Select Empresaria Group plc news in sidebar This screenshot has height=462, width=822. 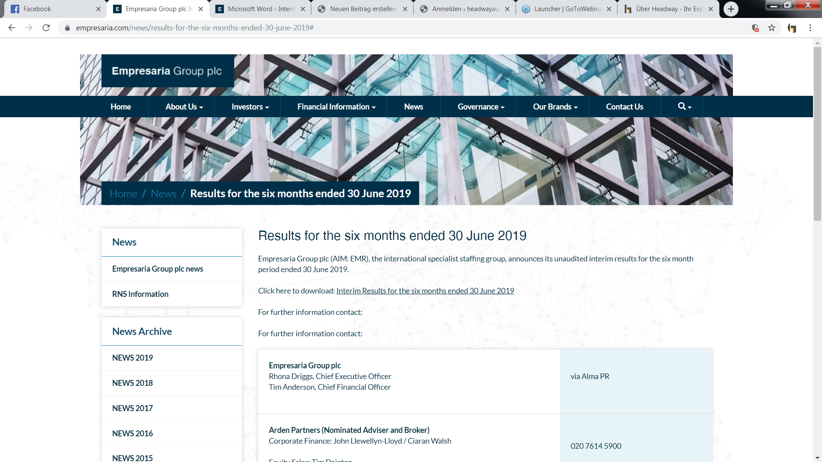[x=172, y=269]
